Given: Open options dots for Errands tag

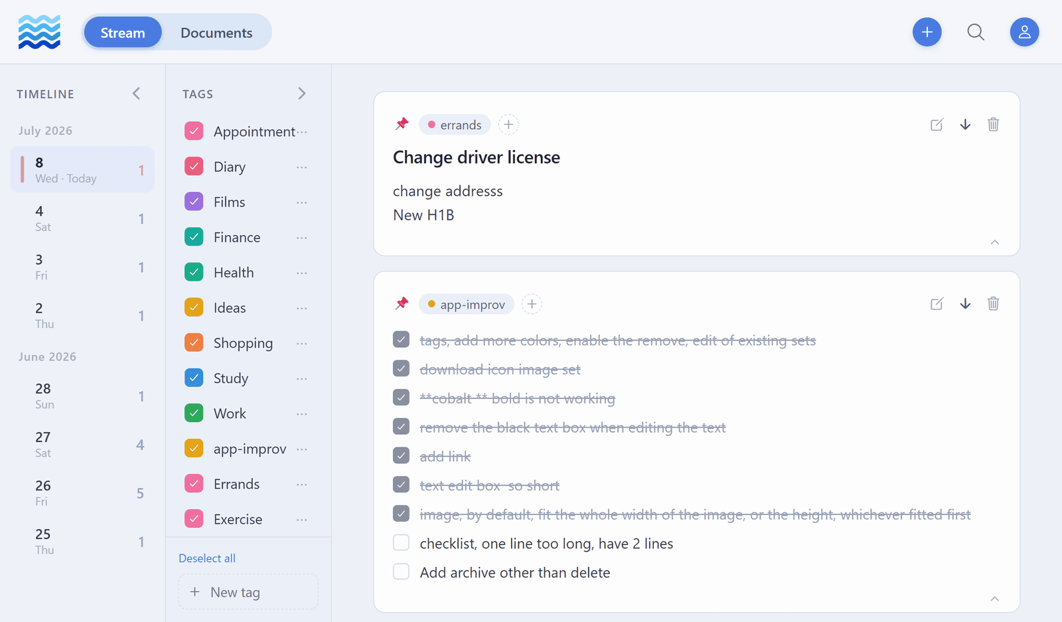Looking at the screenshot, I should point(302,485).
